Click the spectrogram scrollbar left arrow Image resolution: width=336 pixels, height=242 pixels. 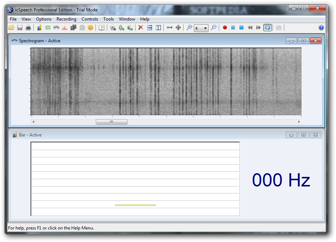click(x=33, y=122)
